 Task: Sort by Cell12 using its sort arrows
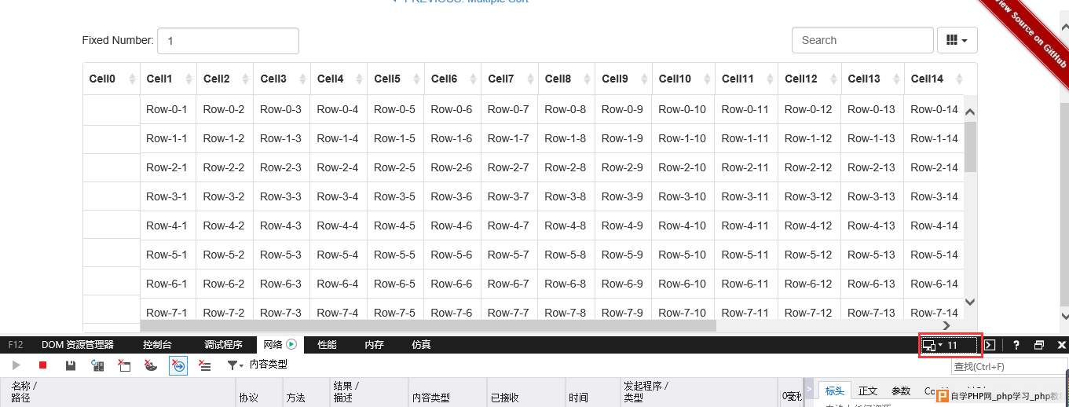[833, 79]
